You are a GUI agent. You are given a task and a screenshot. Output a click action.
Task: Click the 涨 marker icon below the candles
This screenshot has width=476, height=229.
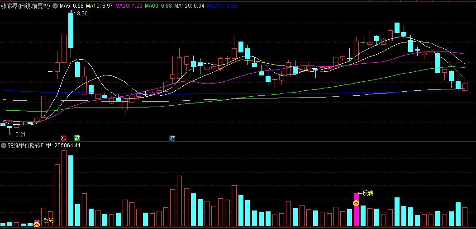[63, 138]
